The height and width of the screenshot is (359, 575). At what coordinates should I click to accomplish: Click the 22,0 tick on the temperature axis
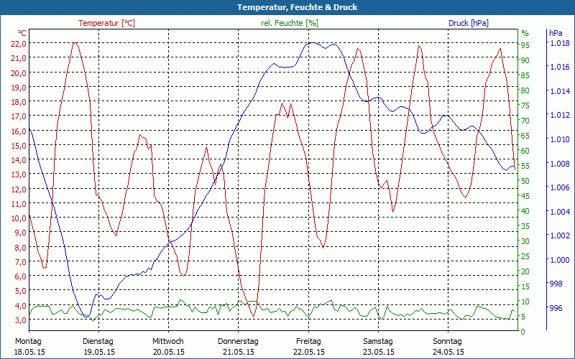(x=19, y=43)
